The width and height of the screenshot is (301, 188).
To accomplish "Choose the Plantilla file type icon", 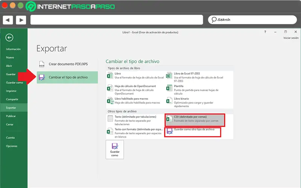I will [x=169, y=88].
